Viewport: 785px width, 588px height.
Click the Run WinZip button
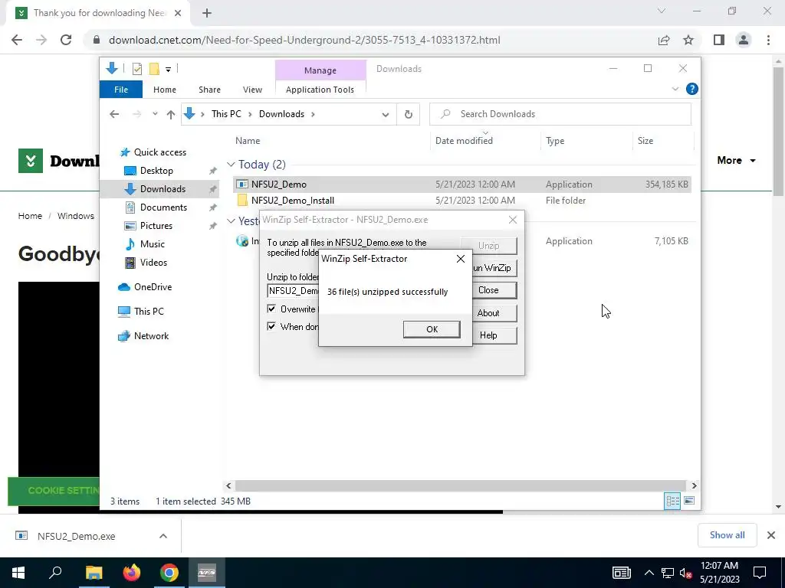[x=493, y=268]
